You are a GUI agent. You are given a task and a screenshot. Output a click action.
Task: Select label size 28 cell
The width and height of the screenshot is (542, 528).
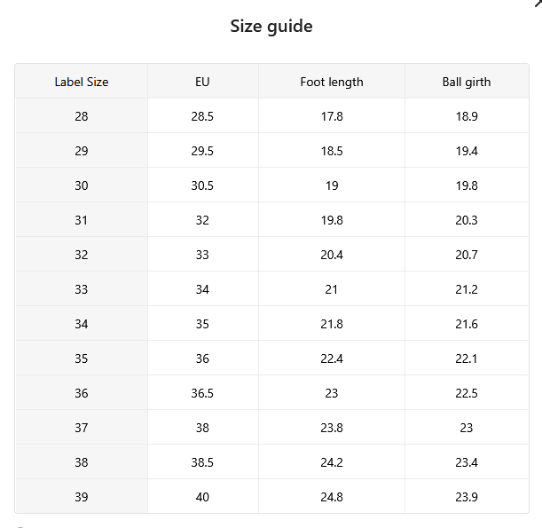click(82, 116)
